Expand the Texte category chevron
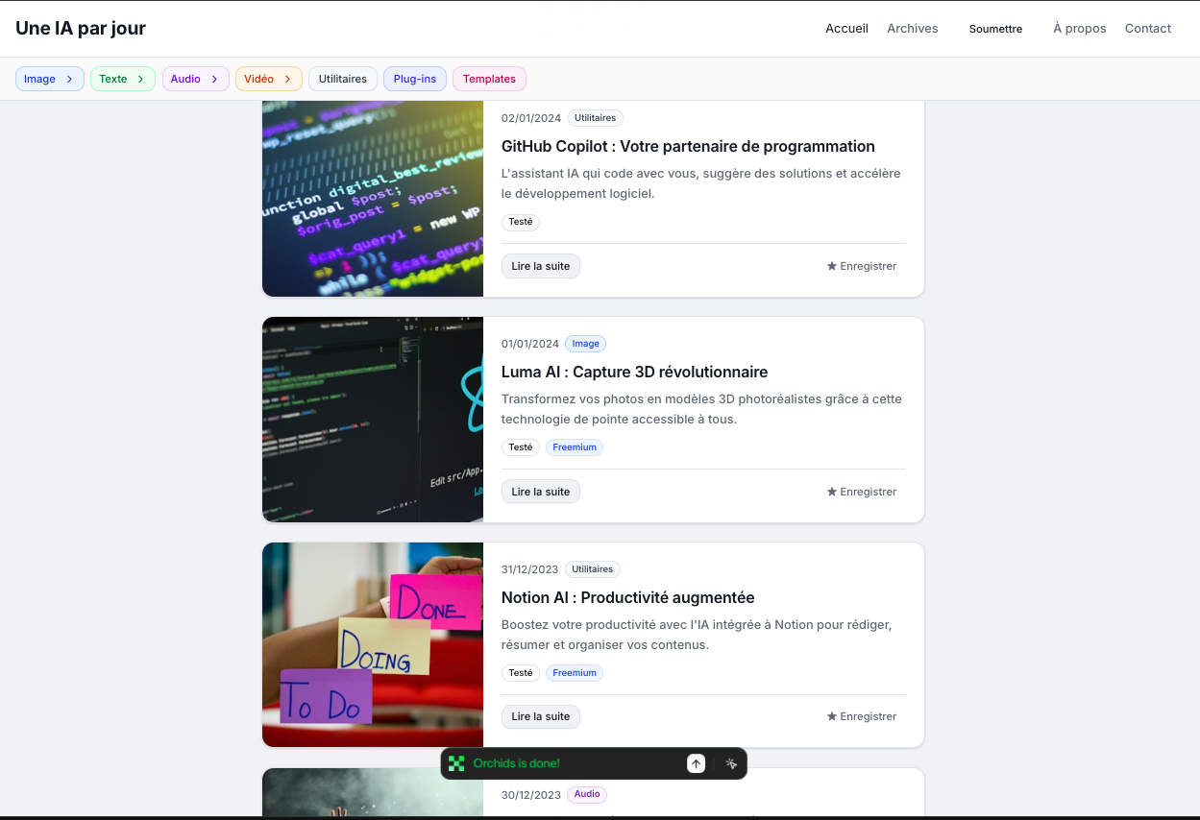The image size is (1200, 820). point(140,79)
